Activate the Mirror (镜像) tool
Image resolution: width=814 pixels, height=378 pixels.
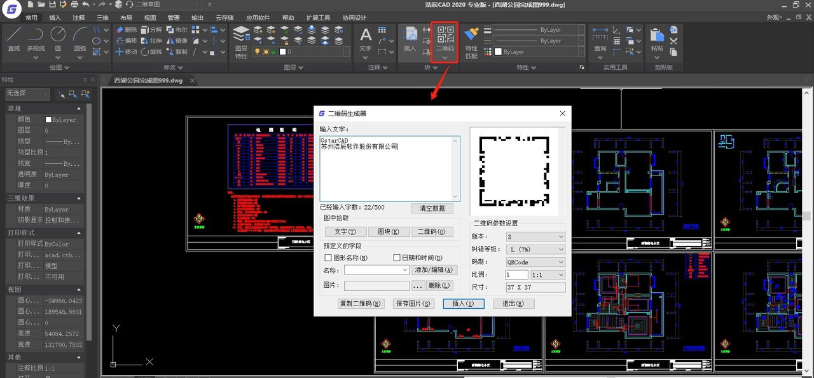pos(170,41)
